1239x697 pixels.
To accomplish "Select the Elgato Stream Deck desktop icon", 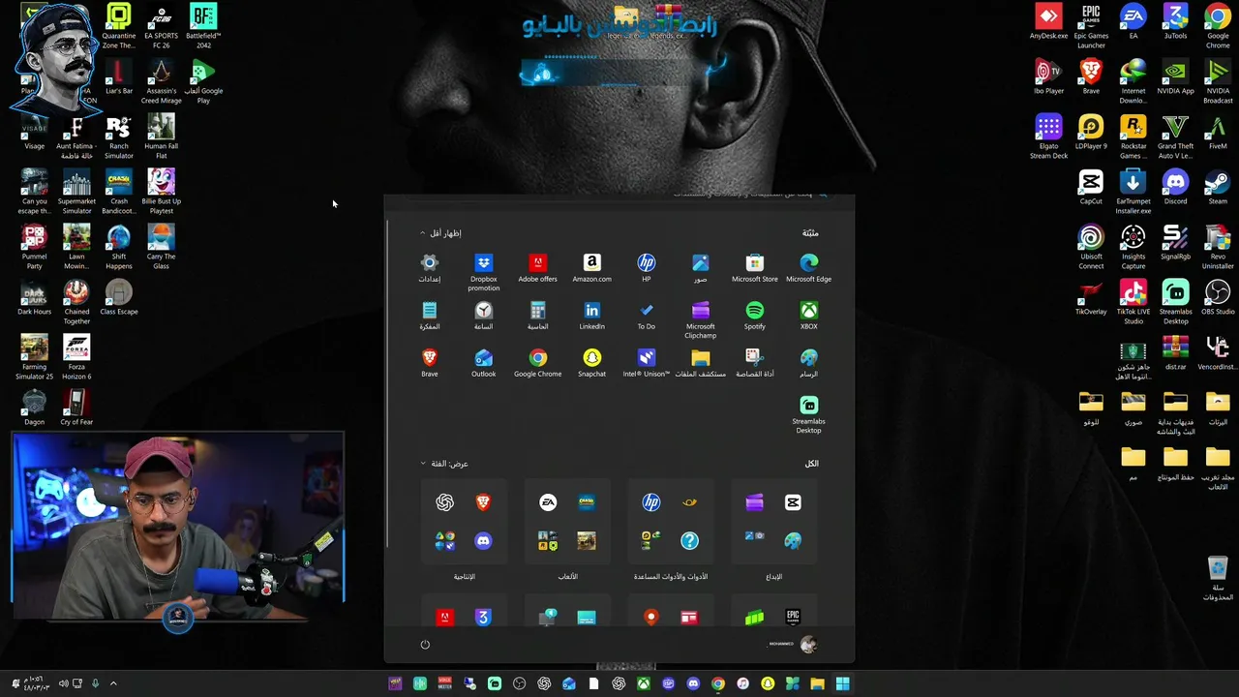I will tap(1048, 136).
